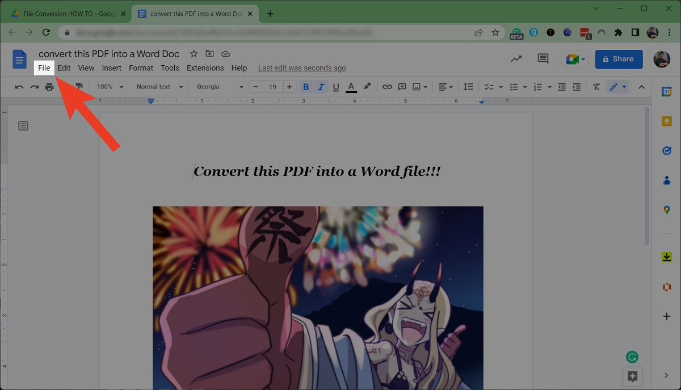681x390 pixels.
Task: Toggle the checklist button
Action: coord(488,87)
